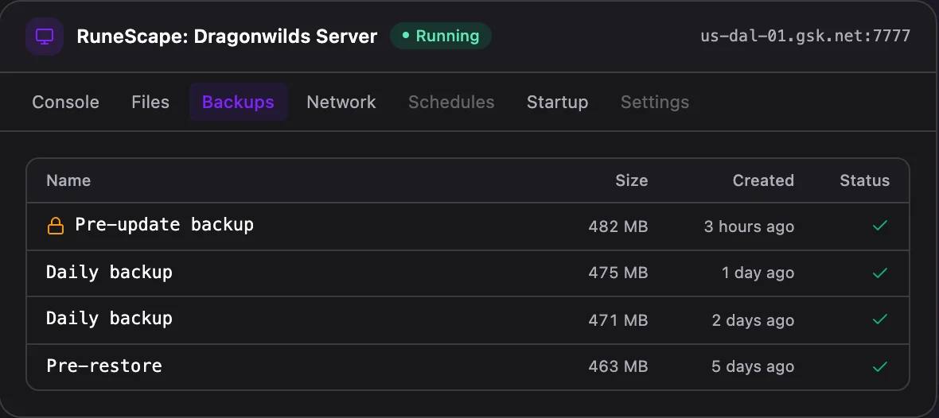Click the 2 days ago timestamp
Screen dimensions: 939x418
(x=754, y=320)
